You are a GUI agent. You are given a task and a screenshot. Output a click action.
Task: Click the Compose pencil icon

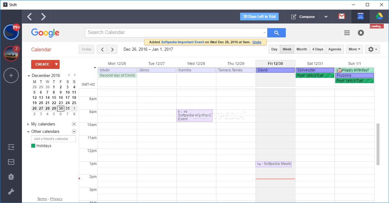(294, 17)
